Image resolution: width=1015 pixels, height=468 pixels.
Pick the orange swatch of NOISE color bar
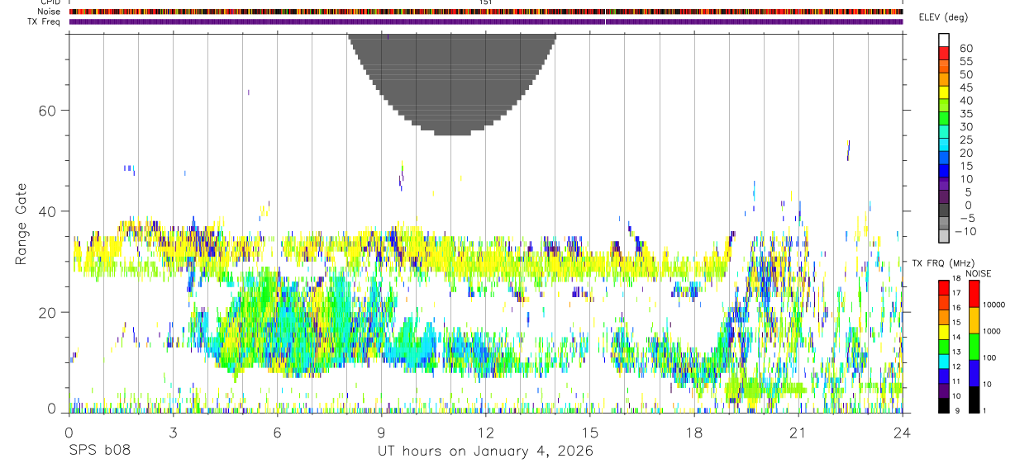coord(973,319)
